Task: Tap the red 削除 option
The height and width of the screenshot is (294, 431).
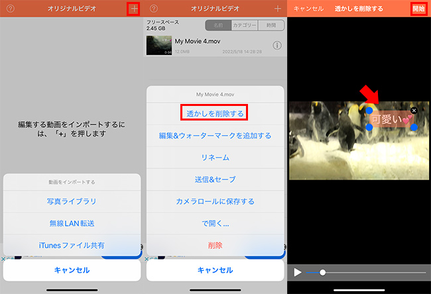Action: point(215,245)
